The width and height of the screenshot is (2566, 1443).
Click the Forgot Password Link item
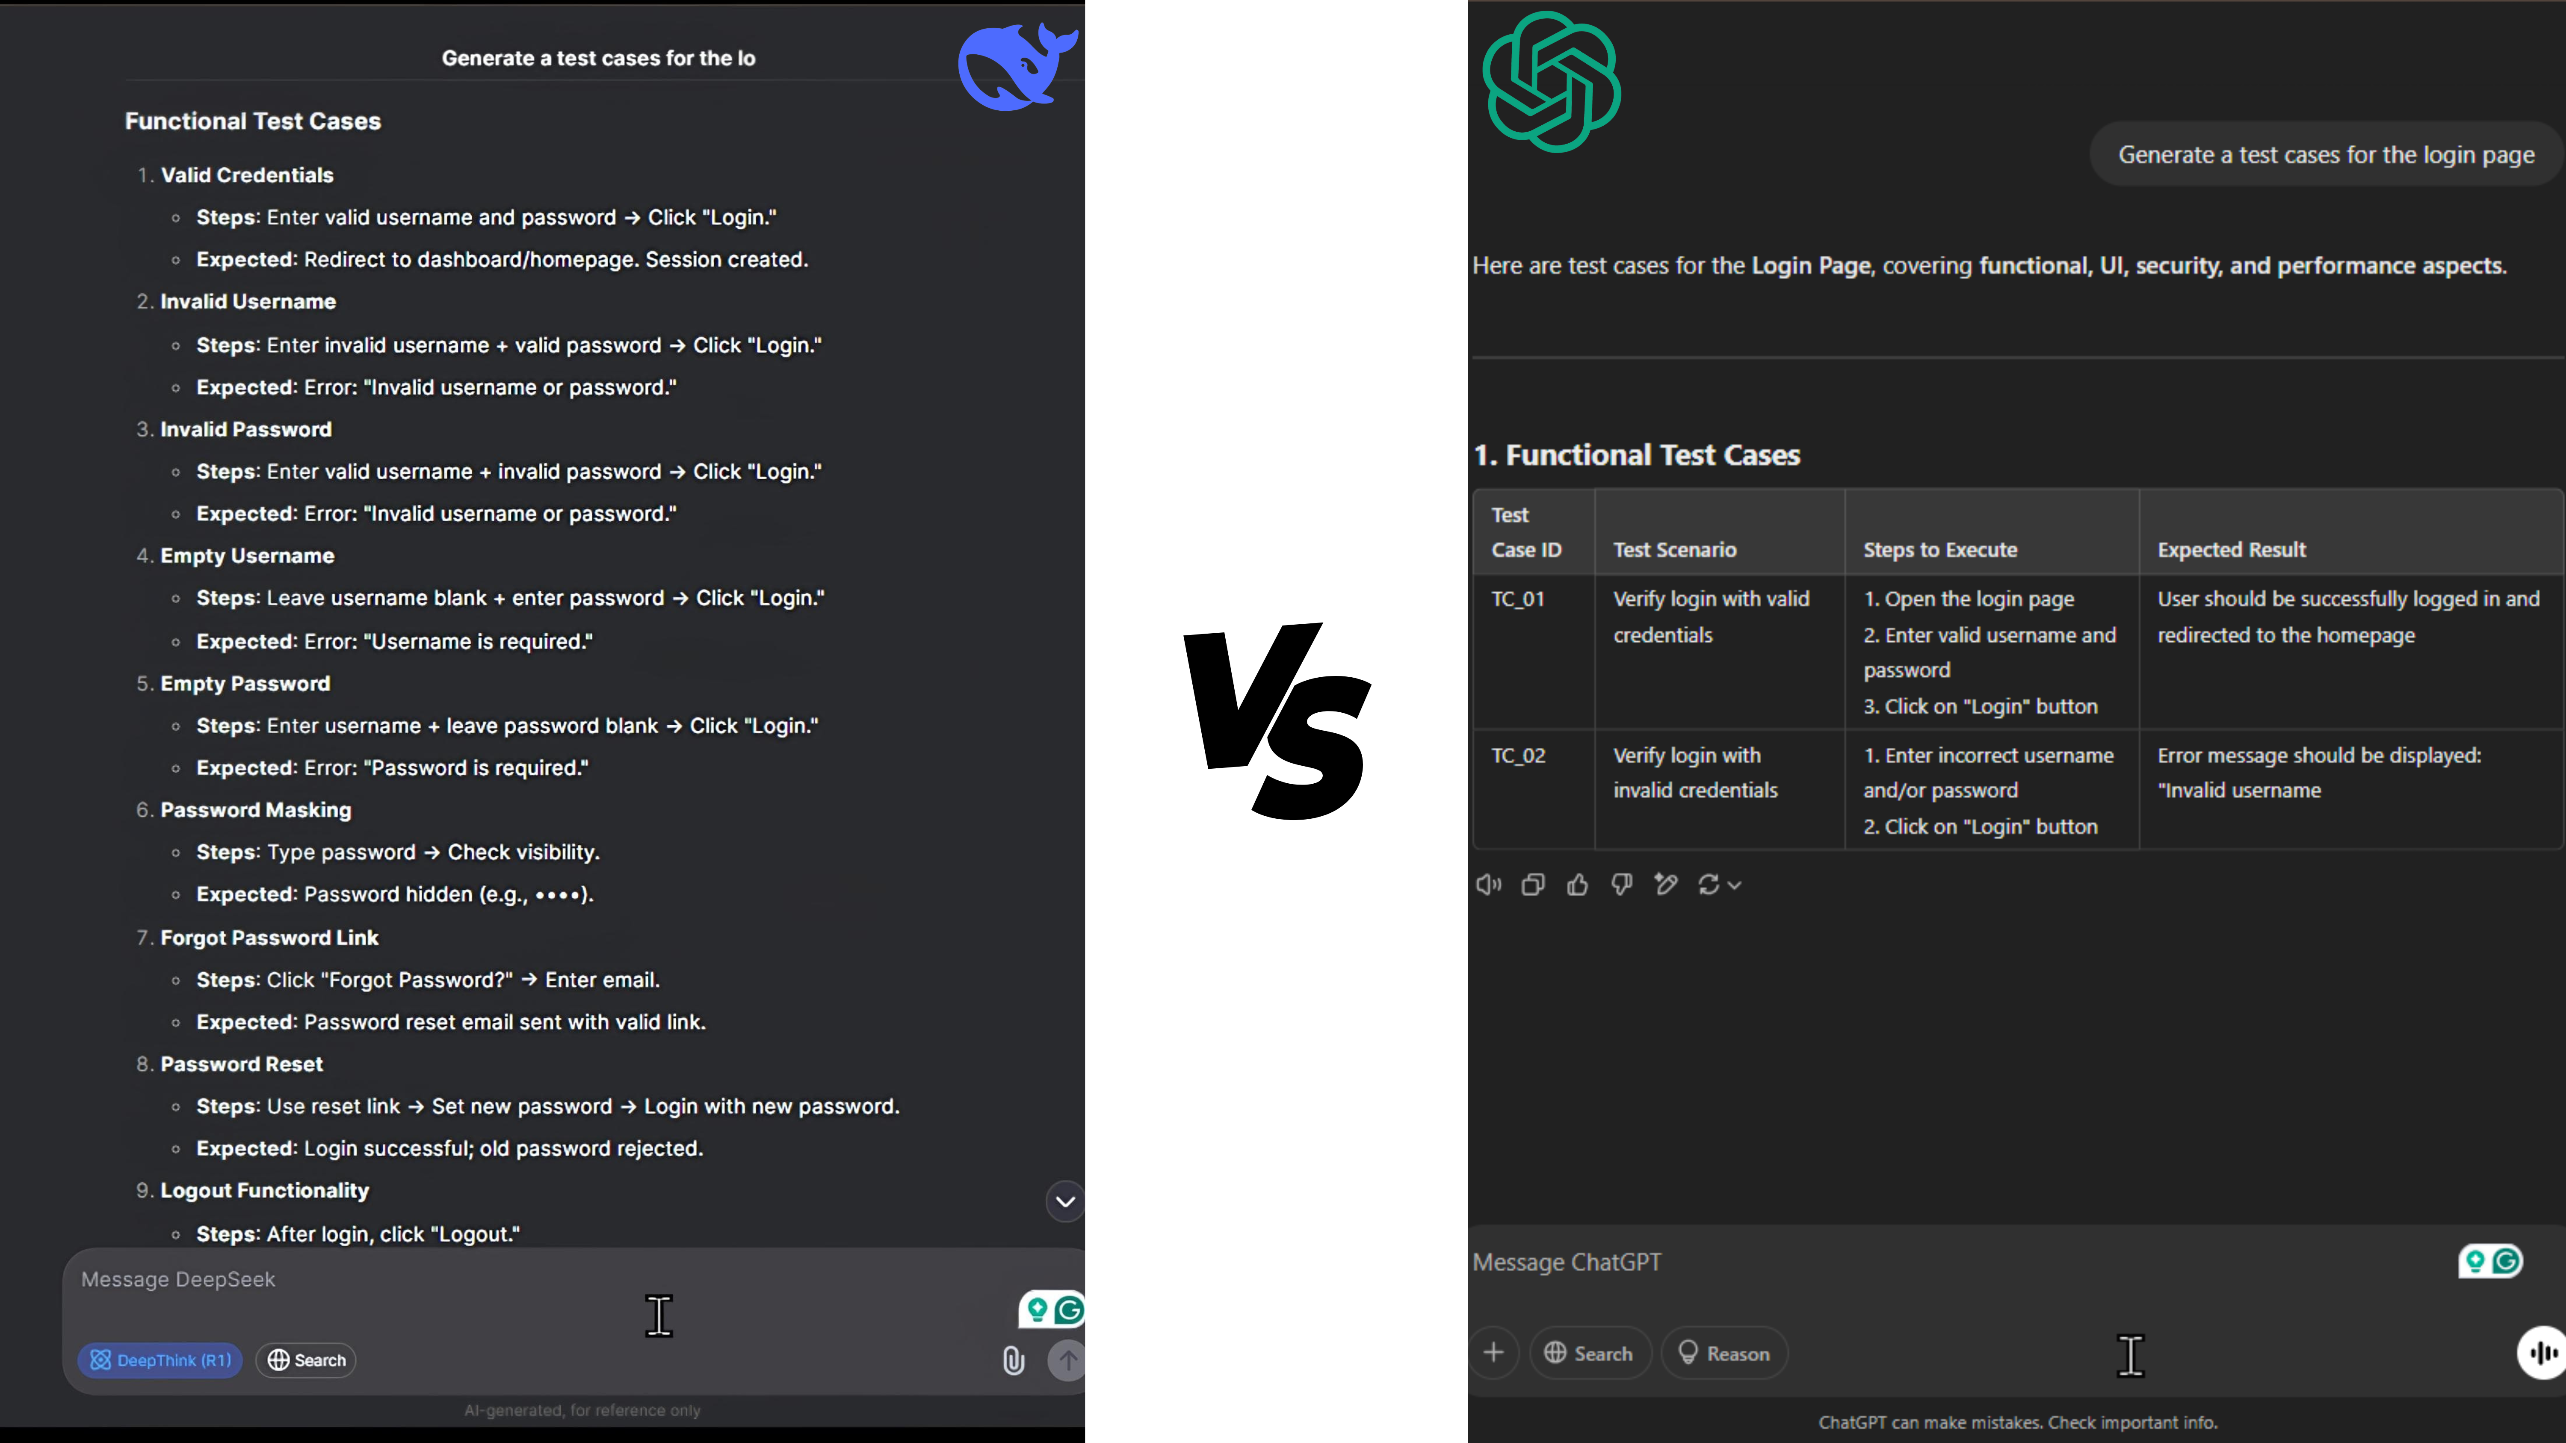(x=269, y=935)
